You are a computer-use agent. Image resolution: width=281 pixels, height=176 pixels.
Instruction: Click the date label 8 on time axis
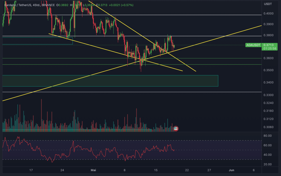pos(125,170)
